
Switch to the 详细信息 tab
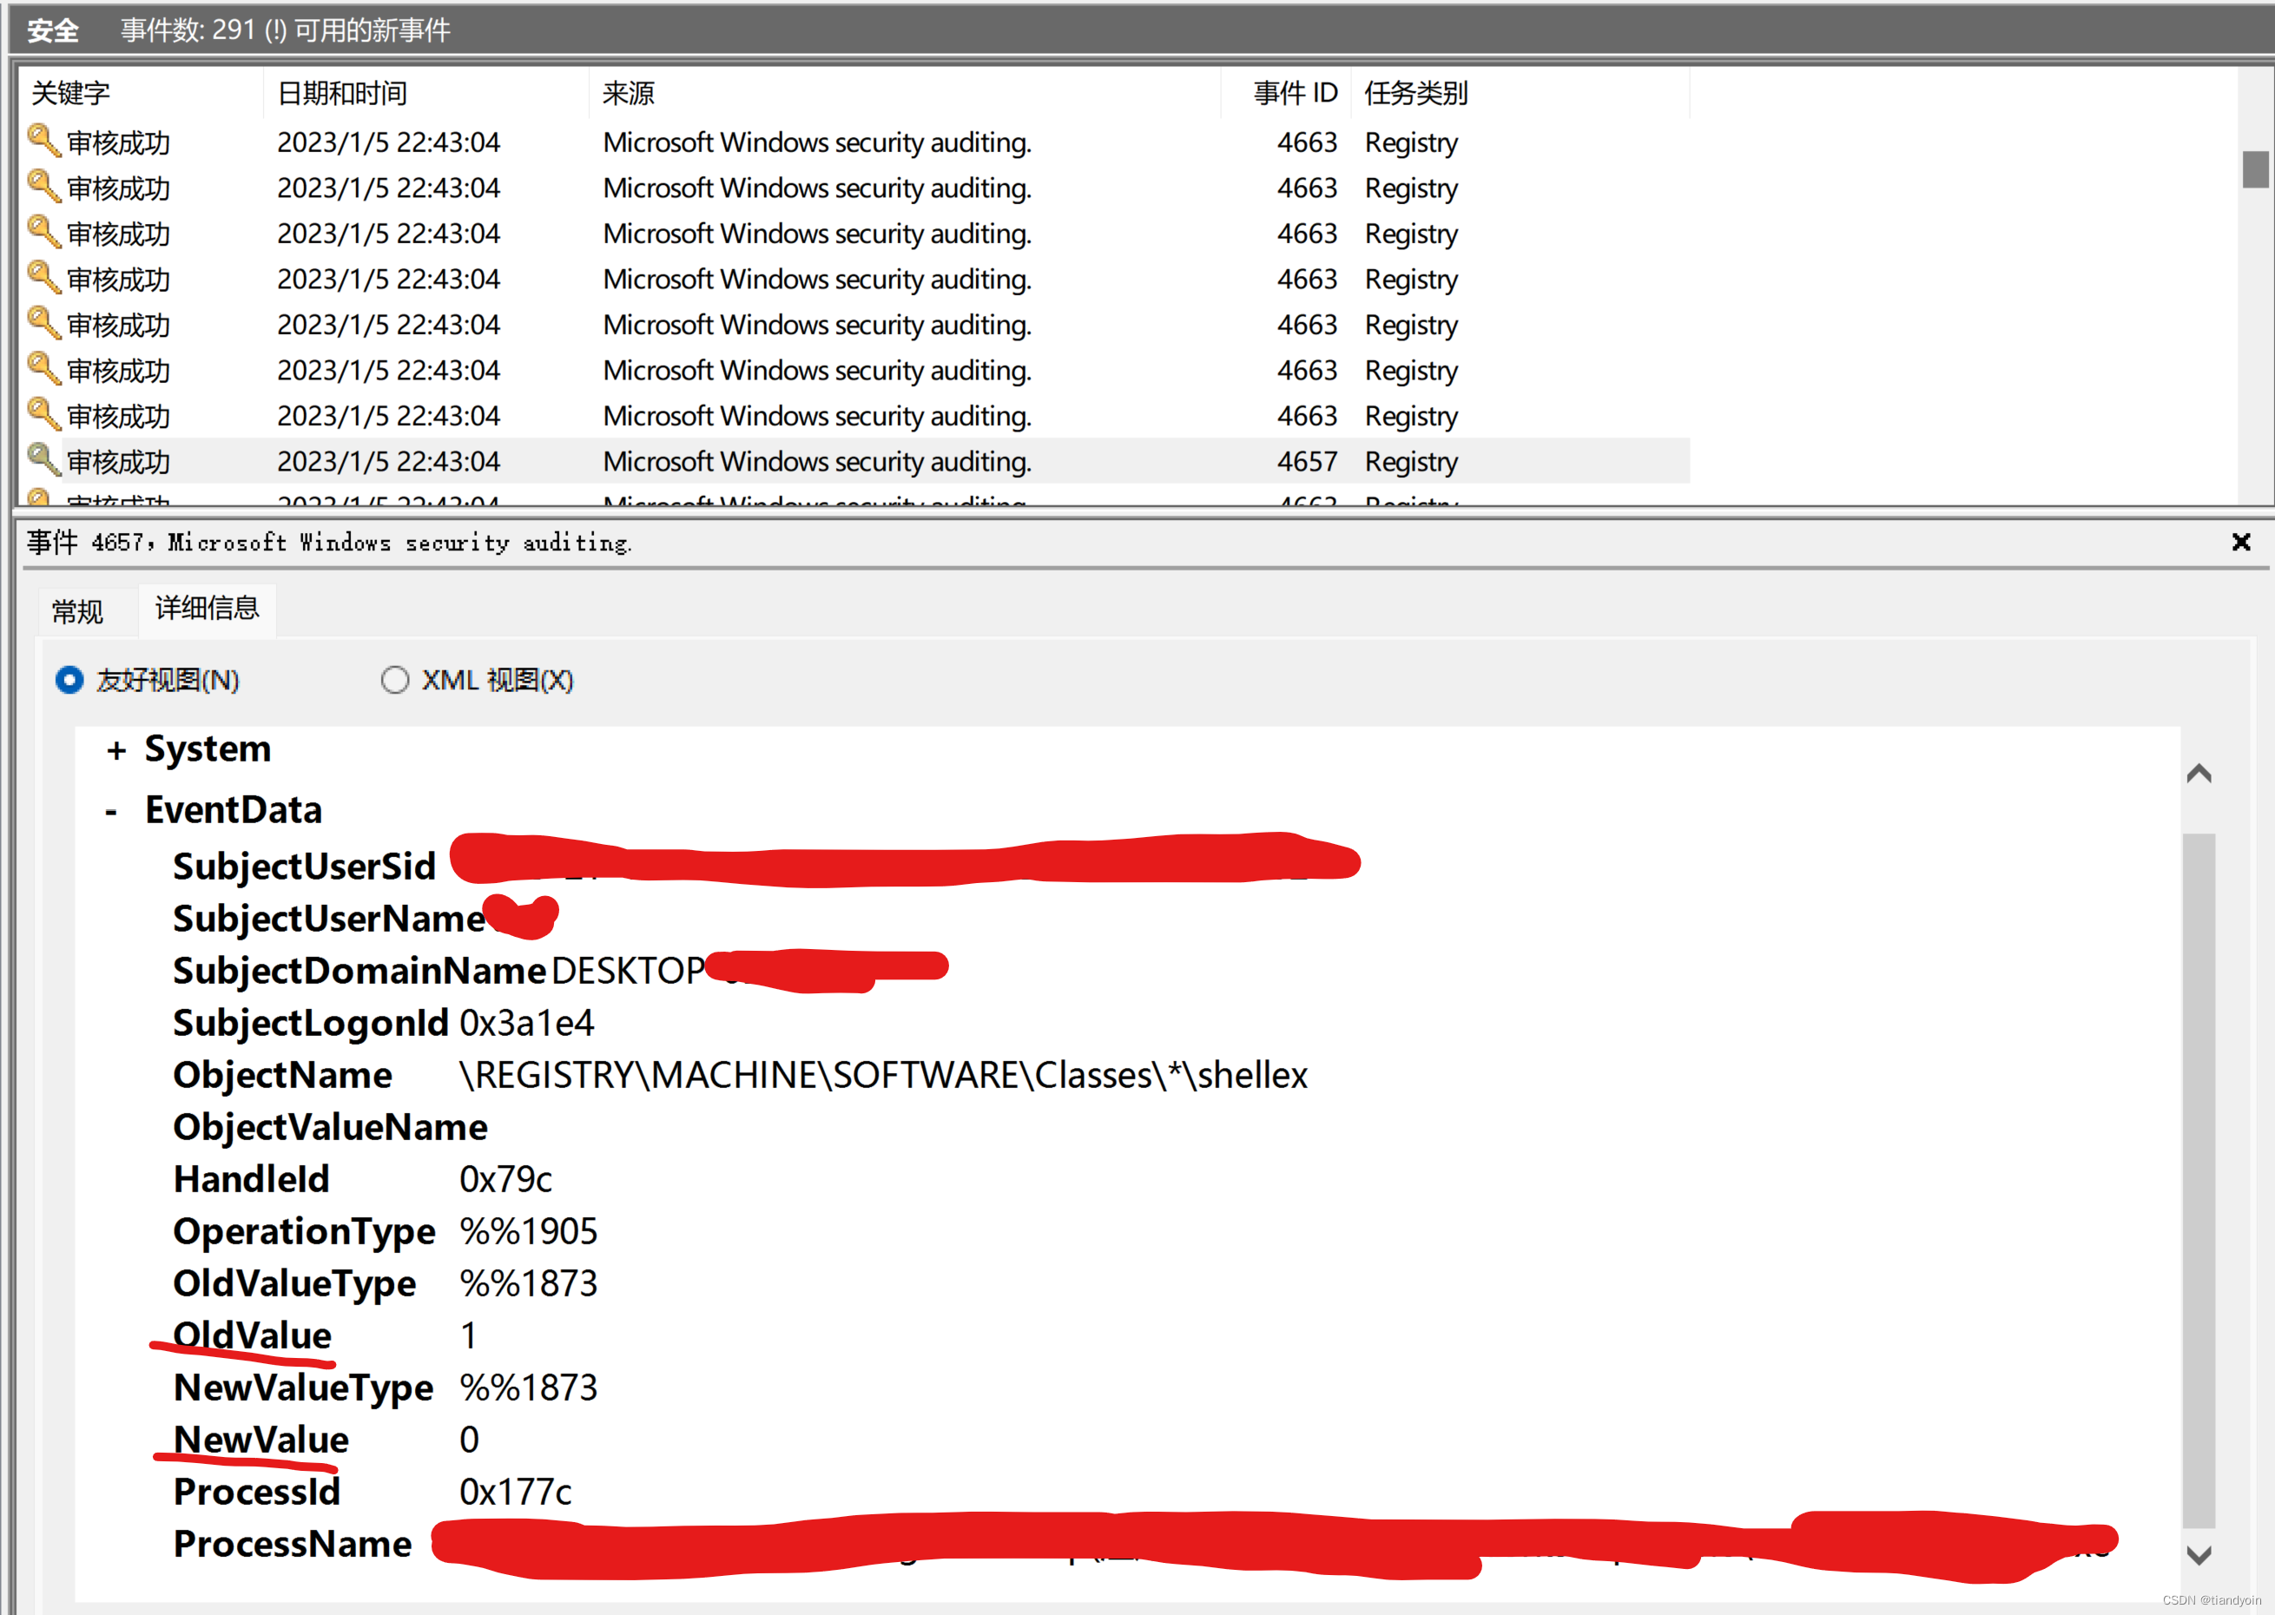coord(207,610)
